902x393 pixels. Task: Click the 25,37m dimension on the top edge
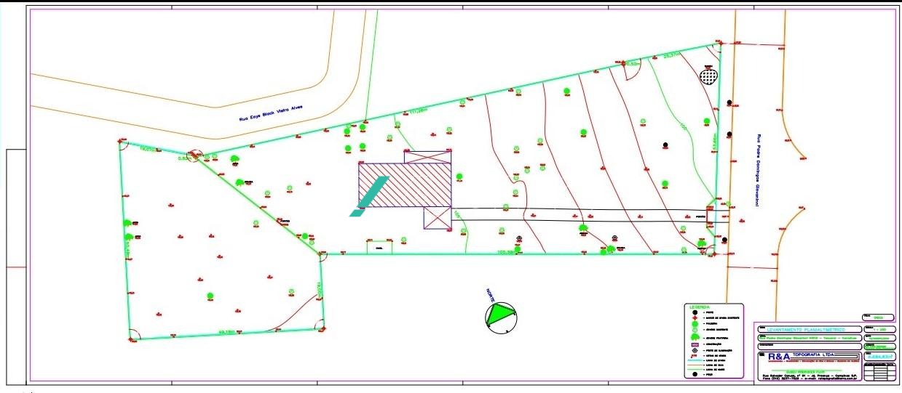671,54
